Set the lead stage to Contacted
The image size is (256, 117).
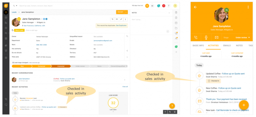click(x=42, y=66)
